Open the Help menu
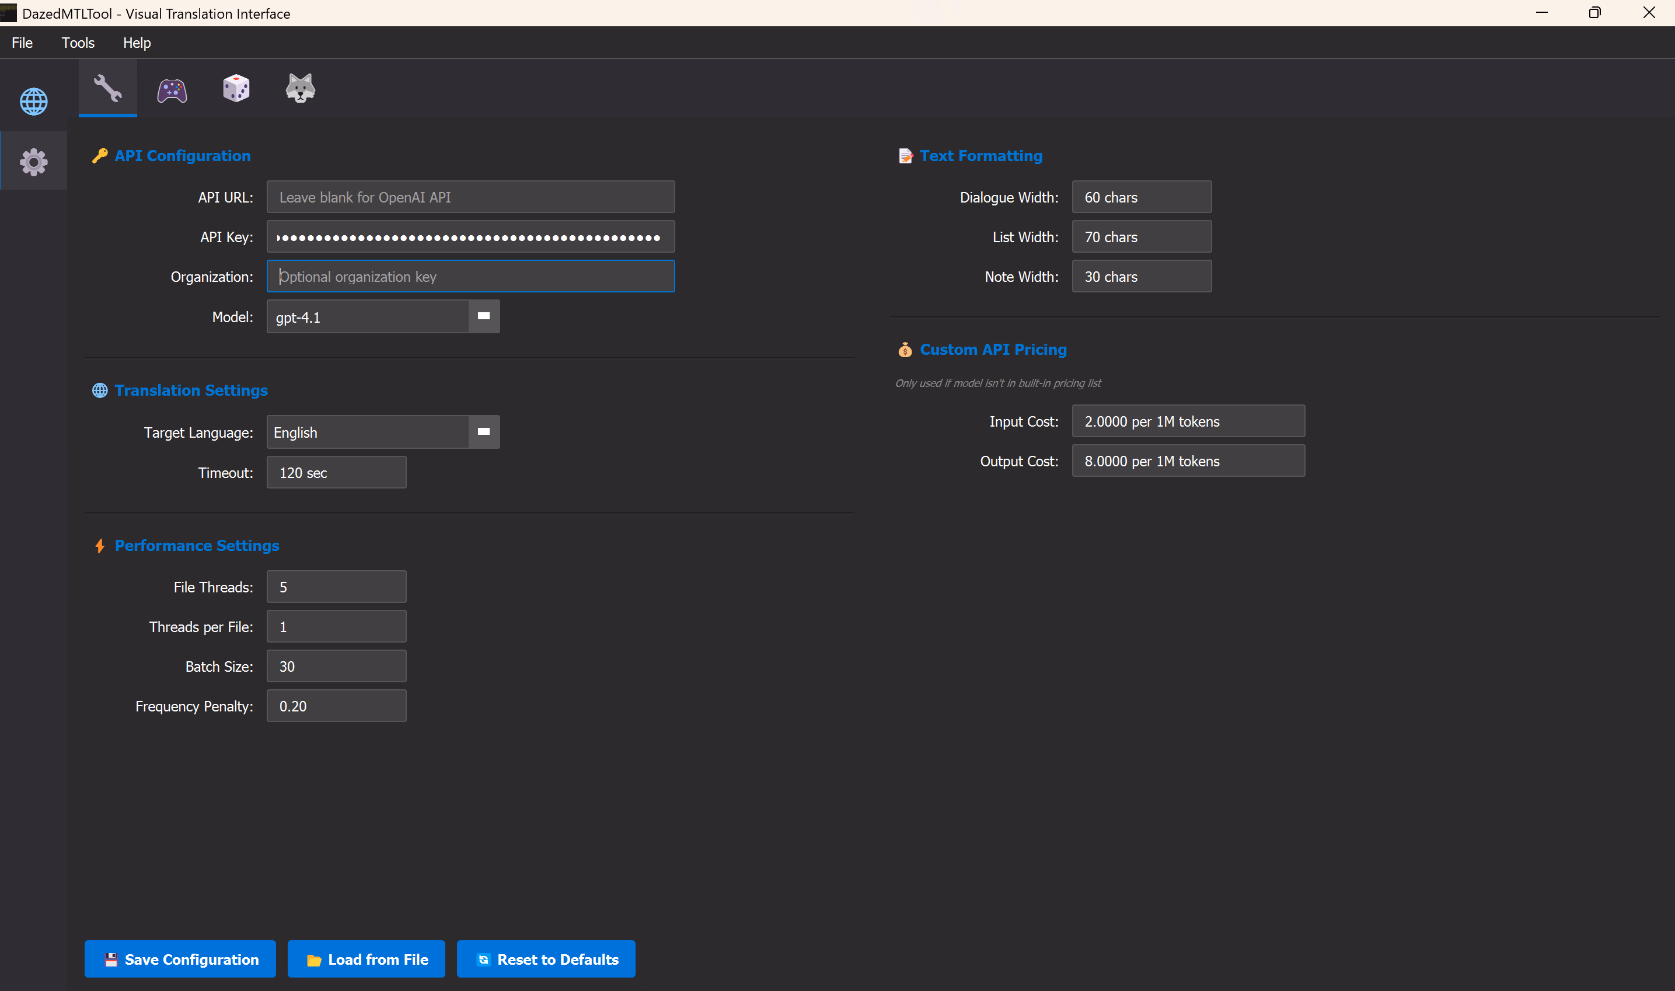1675x991 pixels. coord(137,43)
